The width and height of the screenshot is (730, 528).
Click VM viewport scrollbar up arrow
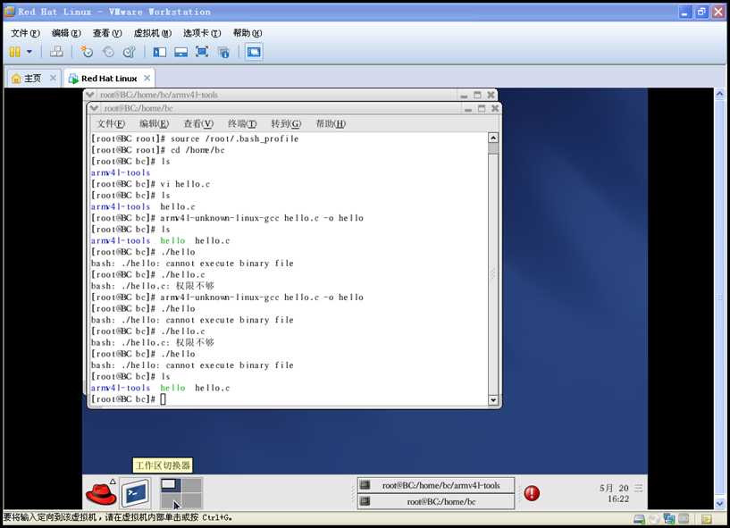click(719, 94)
